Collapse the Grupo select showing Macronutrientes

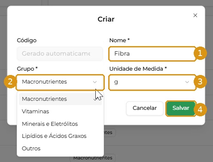click(x=60, y=82)
